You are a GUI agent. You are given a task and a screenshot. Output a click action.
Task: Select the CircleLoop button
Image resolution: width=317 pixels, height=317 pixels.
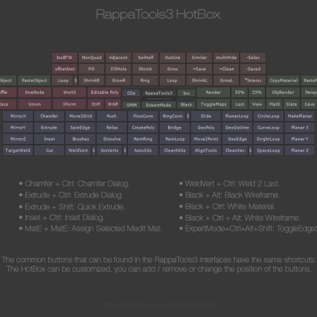pos(268,116)
